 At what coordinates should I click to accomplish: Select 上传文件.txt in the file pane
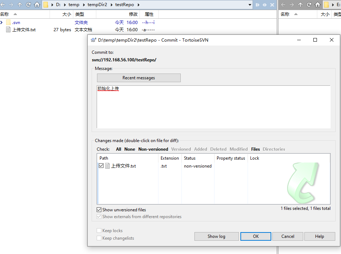coord(24,30)
